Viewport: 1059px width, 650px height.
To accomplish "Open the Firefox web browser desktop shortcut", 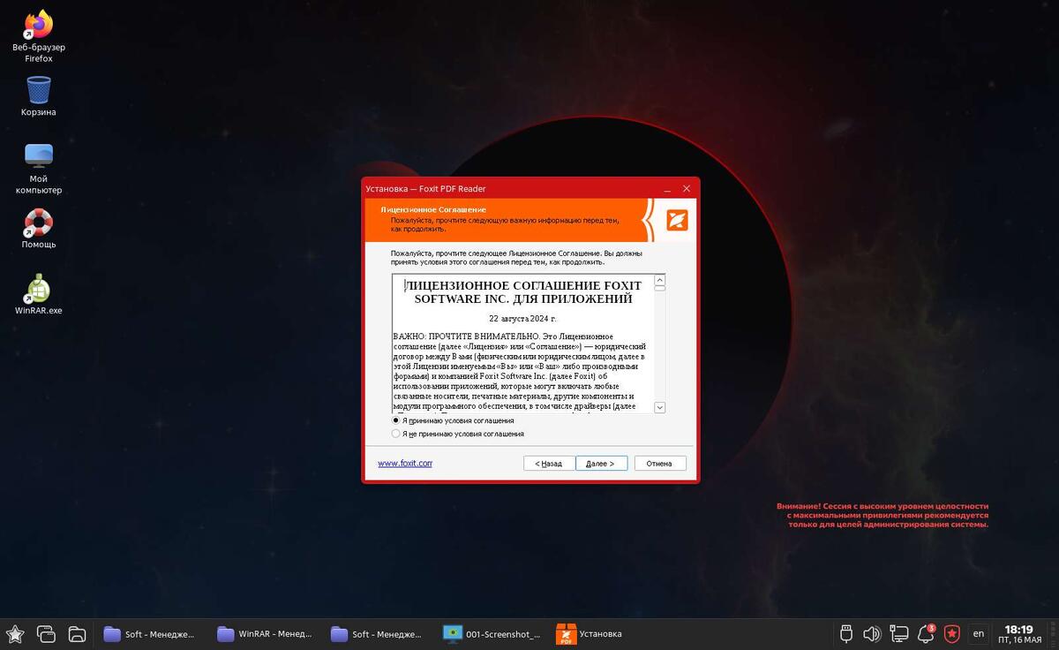I will click(39, 36).
